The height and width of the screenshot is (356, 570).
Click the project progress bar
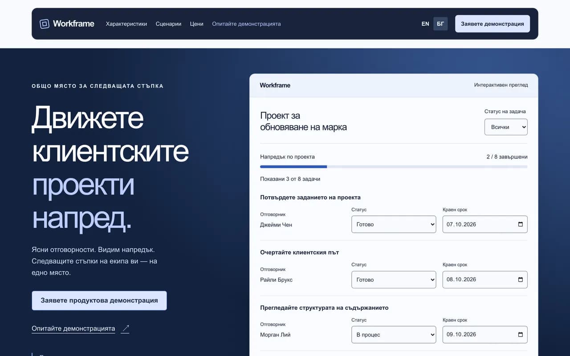(394, 167)
